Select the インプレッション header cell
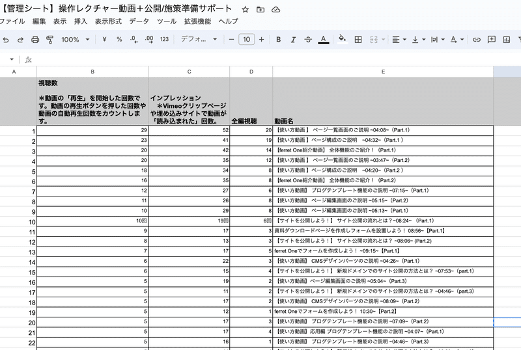 [189, 101]
